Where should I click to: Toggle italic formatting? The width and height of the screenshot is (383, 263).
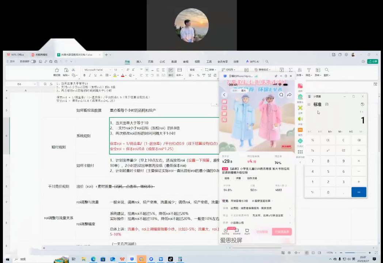click(x=90, y=75)
